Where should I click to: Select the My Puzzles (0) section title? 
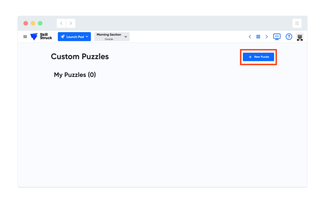pyautogui.click(x=75, y=75)
